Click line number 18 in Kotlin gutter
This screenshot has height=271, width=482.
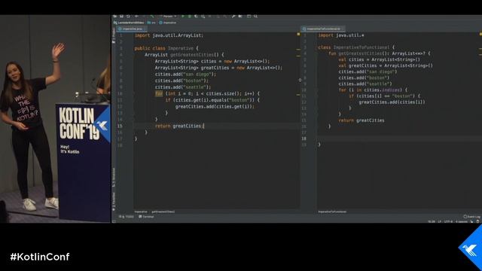coord(304,139)
